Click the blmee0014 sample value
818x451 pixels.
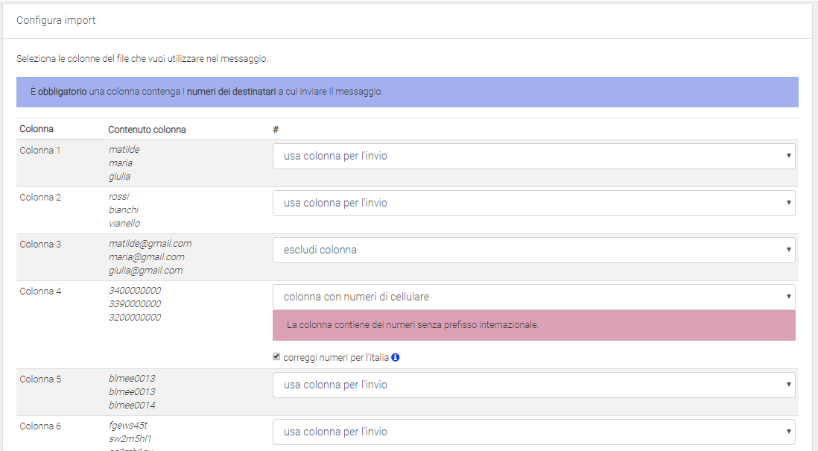[132, 406]
